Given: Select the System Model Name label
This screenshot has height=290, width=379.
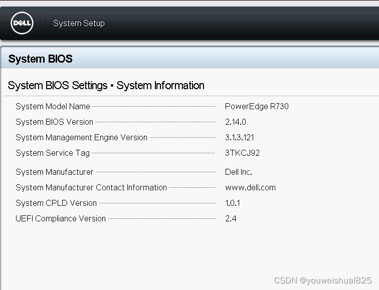Looking at the screenshot, I should click(x=53, y=106).
